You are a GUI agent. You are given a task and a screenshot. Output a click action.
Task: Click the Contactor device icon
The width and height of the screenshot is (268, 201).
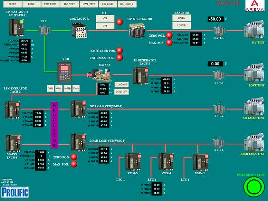tap(79, 30)
